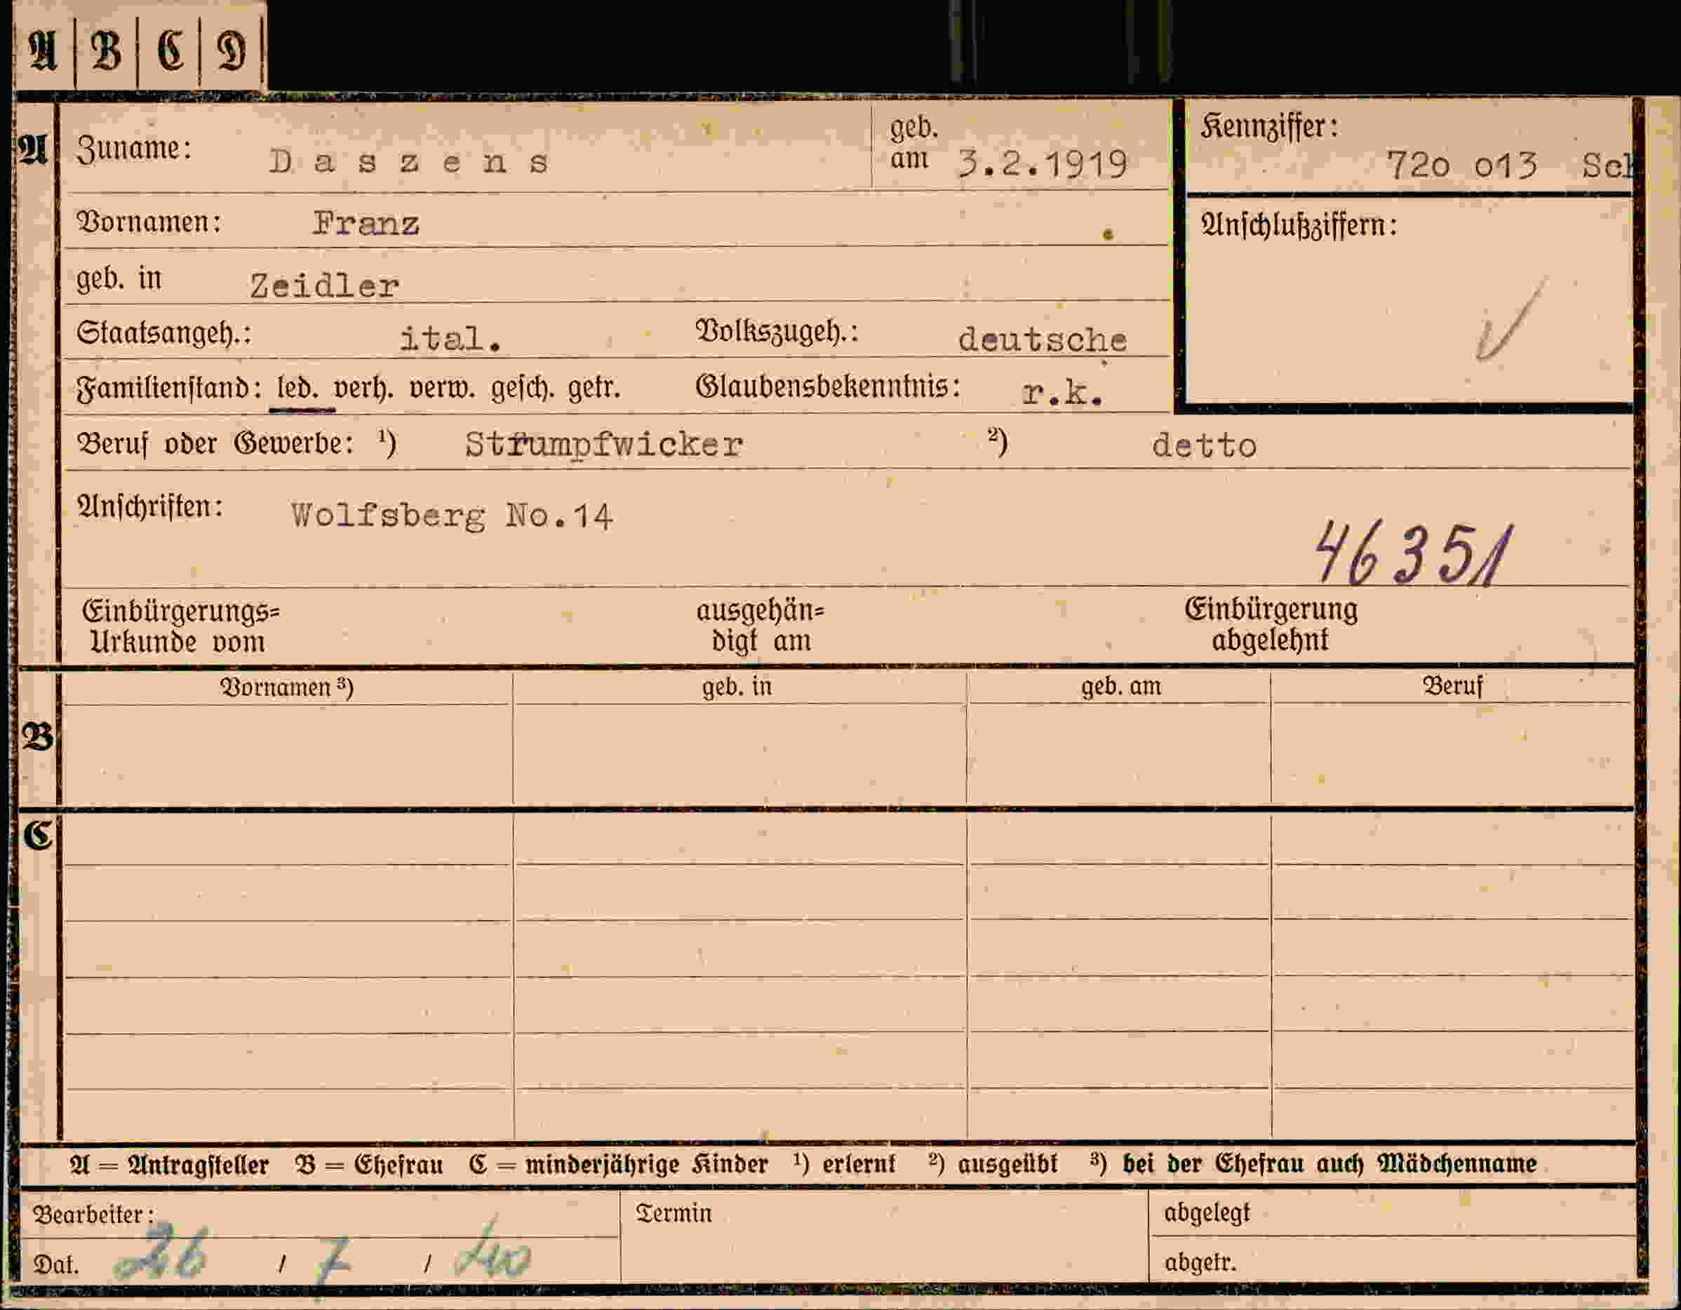Click the "geb. in" column header of the table
This screenshot has width=1681, height=1310.
coord(737,686)
